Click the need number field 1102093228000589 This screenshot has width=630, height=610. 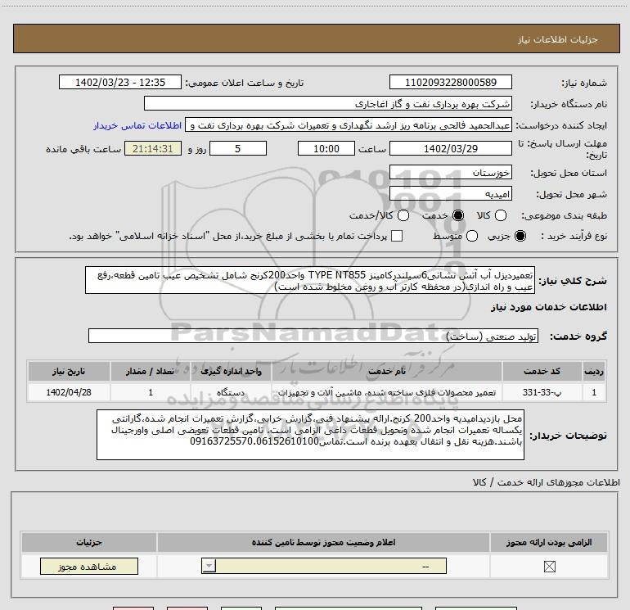click(x=450, y=82)
